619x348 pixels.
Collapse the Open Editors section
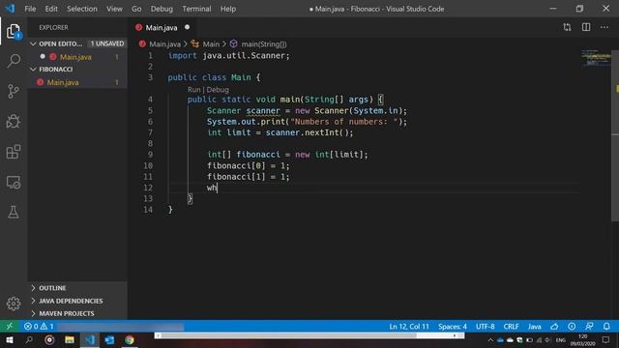[x=33, y=43]
